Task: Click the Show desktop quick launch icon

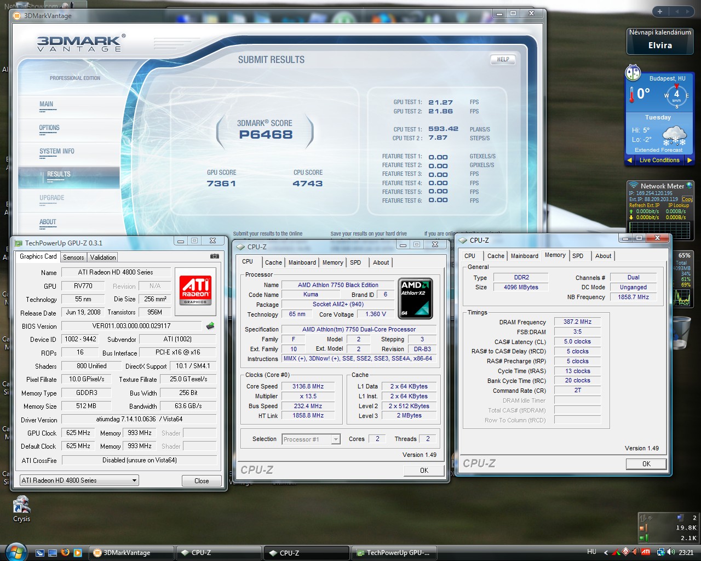Action: tap(53, 553)
